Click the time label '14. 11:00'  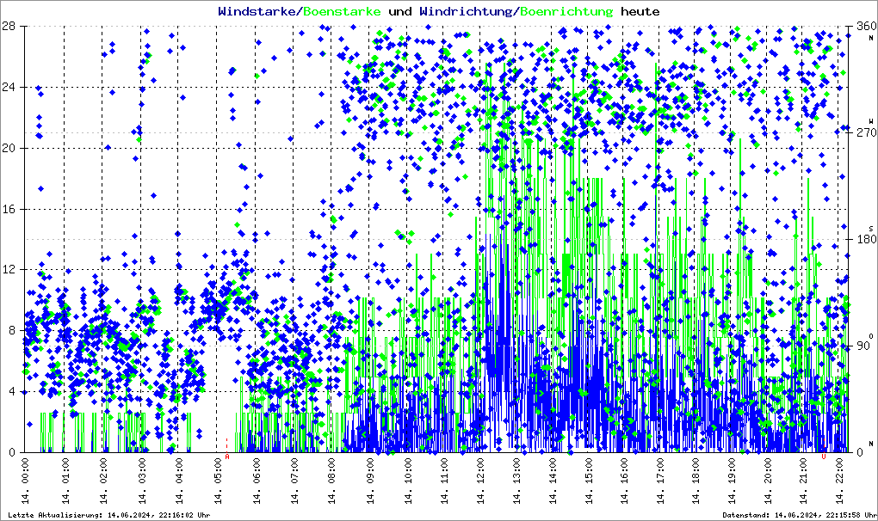[x=444, y=481]
